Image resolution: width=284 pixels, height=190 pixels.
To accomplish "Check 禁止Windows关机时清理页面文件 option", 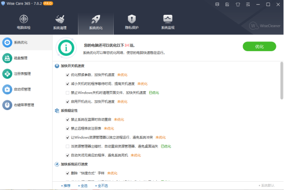I will coord(68,93).
